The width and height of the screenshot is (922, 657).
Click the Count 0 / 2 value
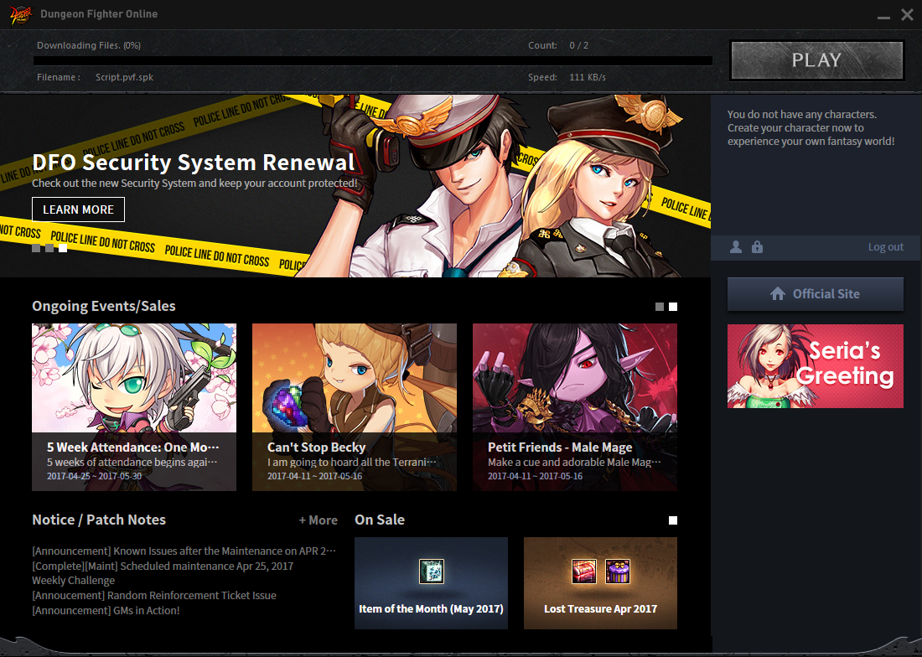(x=578, y=45)
